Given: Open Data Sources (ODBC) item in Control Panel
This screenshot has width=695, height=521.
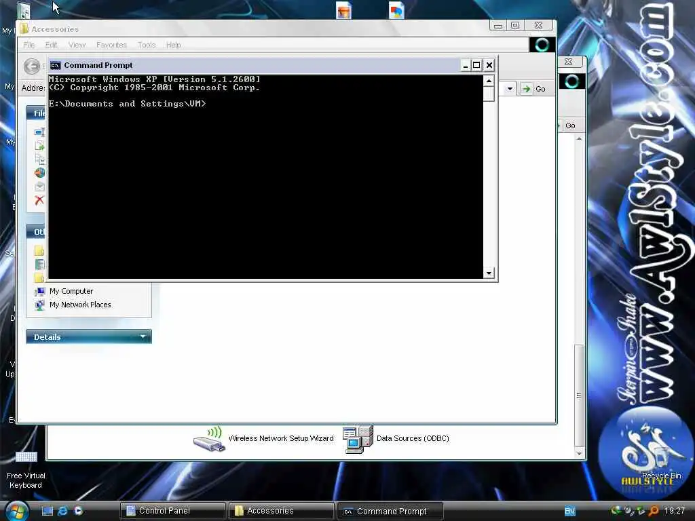Looking at the screenshot, I should tap(396, 439).
